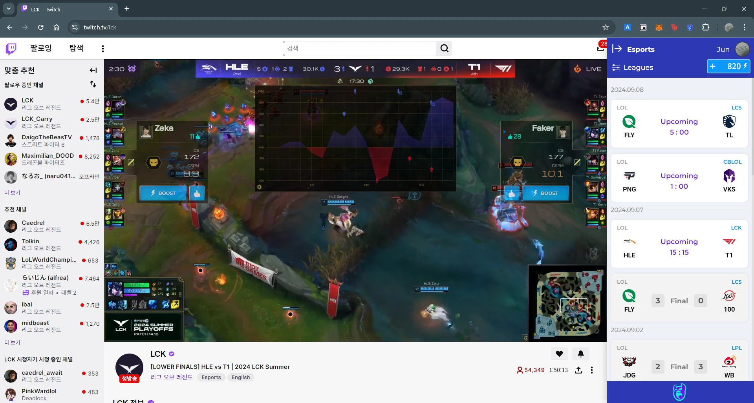Expand followed channels with 더 보기
Viewport: 754px width, 403px height.
click(12, 193)
